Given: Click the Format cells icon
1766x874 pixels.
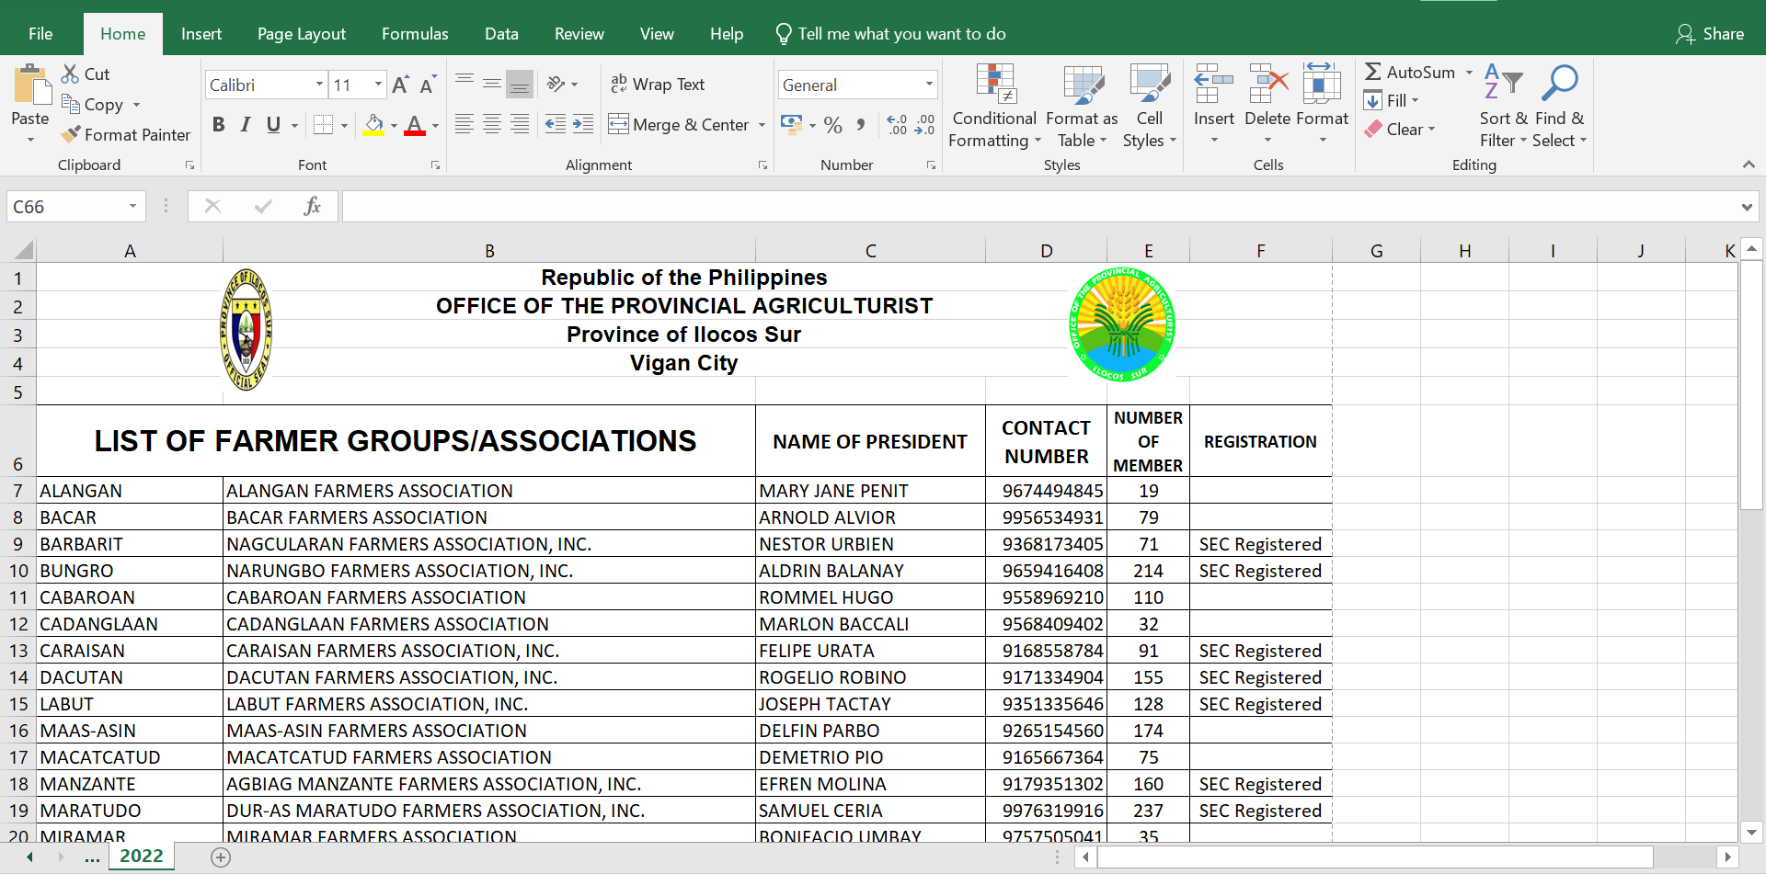Looking at the screenshot, I should pos(1322,85).
